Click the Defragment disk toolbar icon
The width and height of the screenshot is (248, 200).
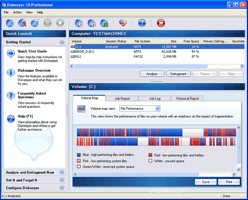pos(35,23)
